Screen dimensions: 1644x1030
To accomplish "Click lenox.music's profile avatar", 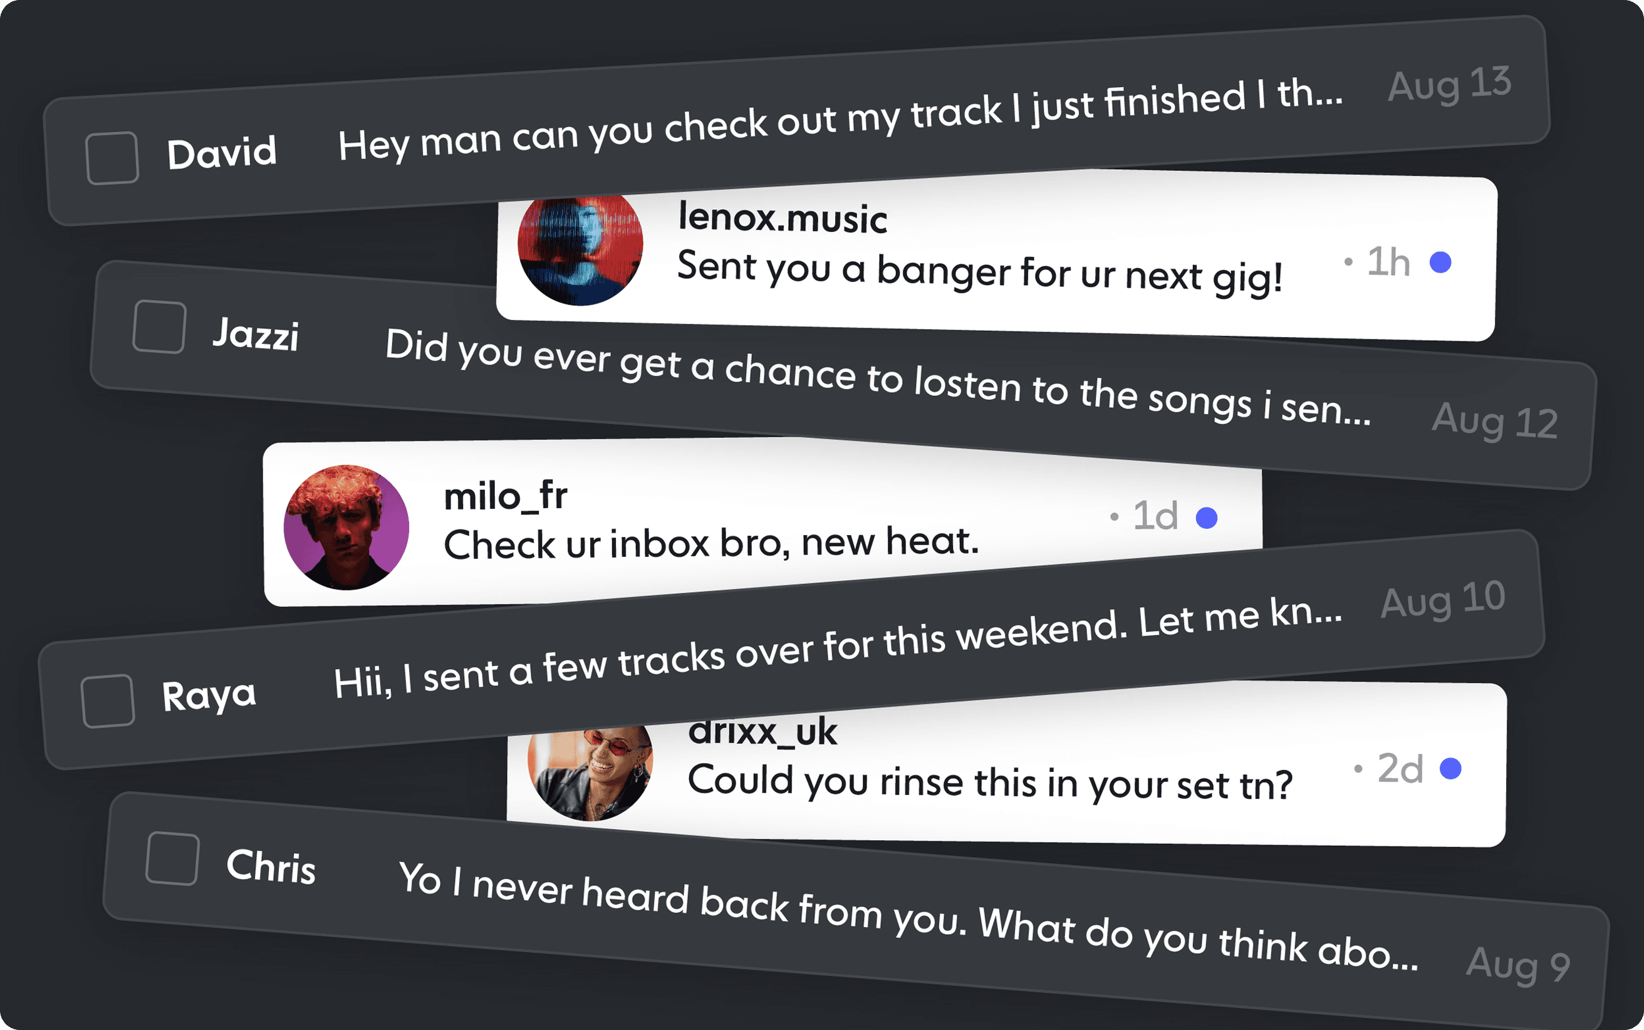I will click(x=580, y=249).
